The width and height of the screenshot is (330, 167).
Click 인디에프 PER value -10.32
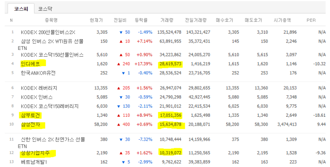[x=319, y=64]
